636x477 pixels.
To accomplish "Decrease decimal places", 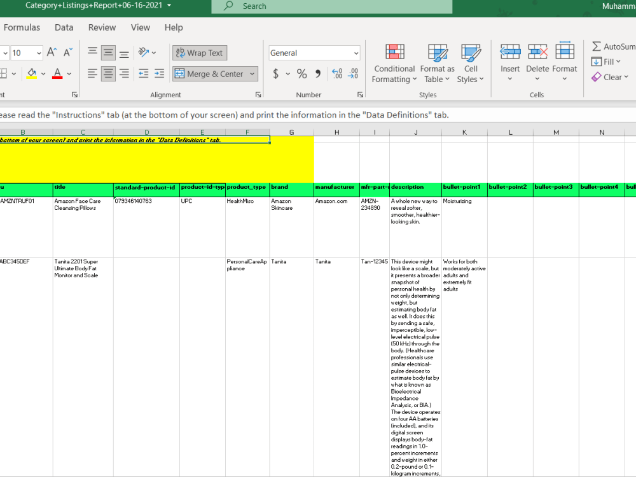I will [x=353, y=73].
